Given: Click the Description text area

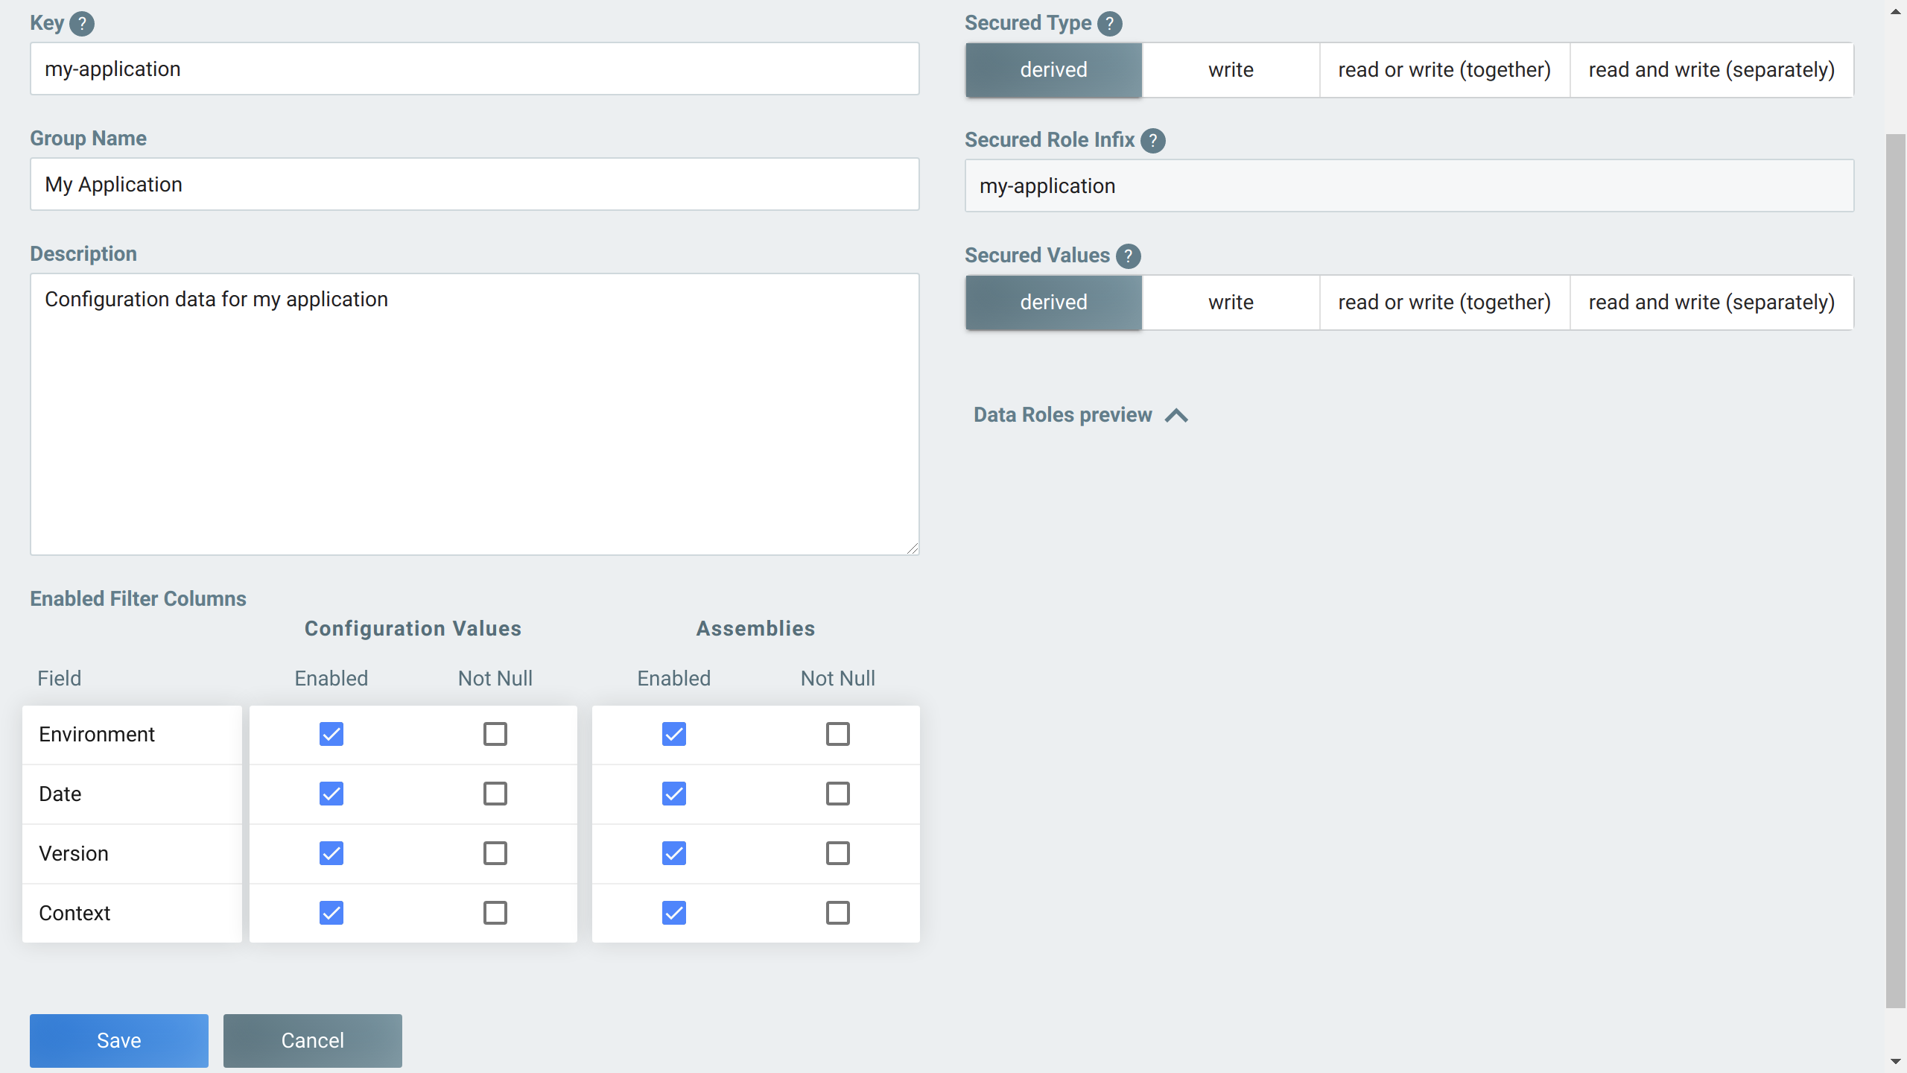Looking at the screenshot, I should click(x=475, y=414).
